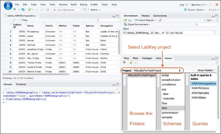221x134 pixels.
Task: Click the sign out icon beside xing
Action: 187,5
